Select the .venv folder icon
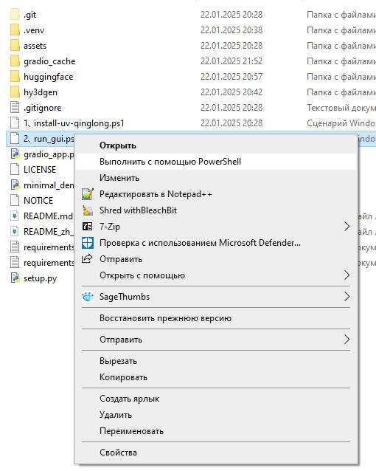376x471 pixels. 15,30
